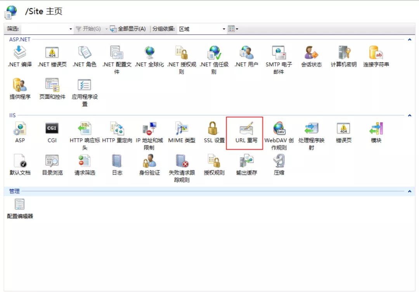Open the .NET 错误页 feature
The height and width of the screenshot is (292, 419).
coord(52,56)
